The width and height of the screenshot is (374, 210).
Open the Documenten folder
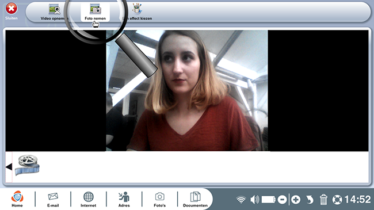coord(196,199)
